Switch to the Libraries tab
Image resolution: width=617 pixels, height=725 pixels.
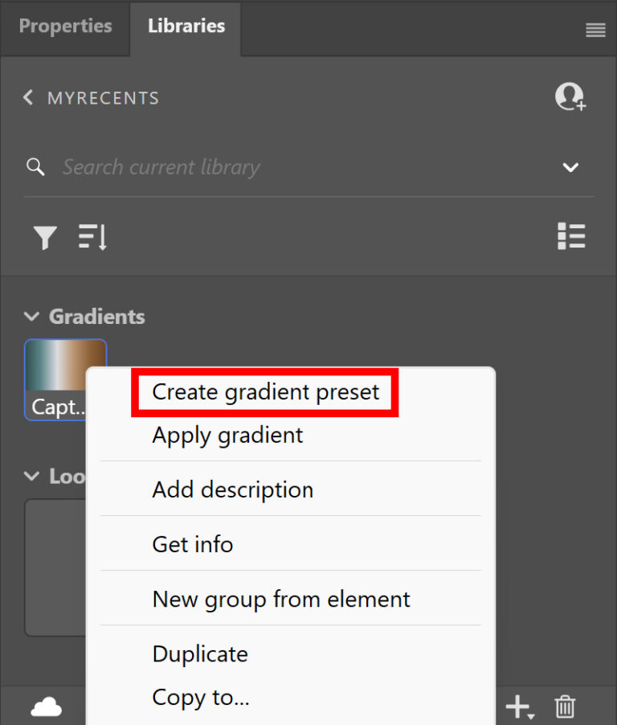click(186, 26)
